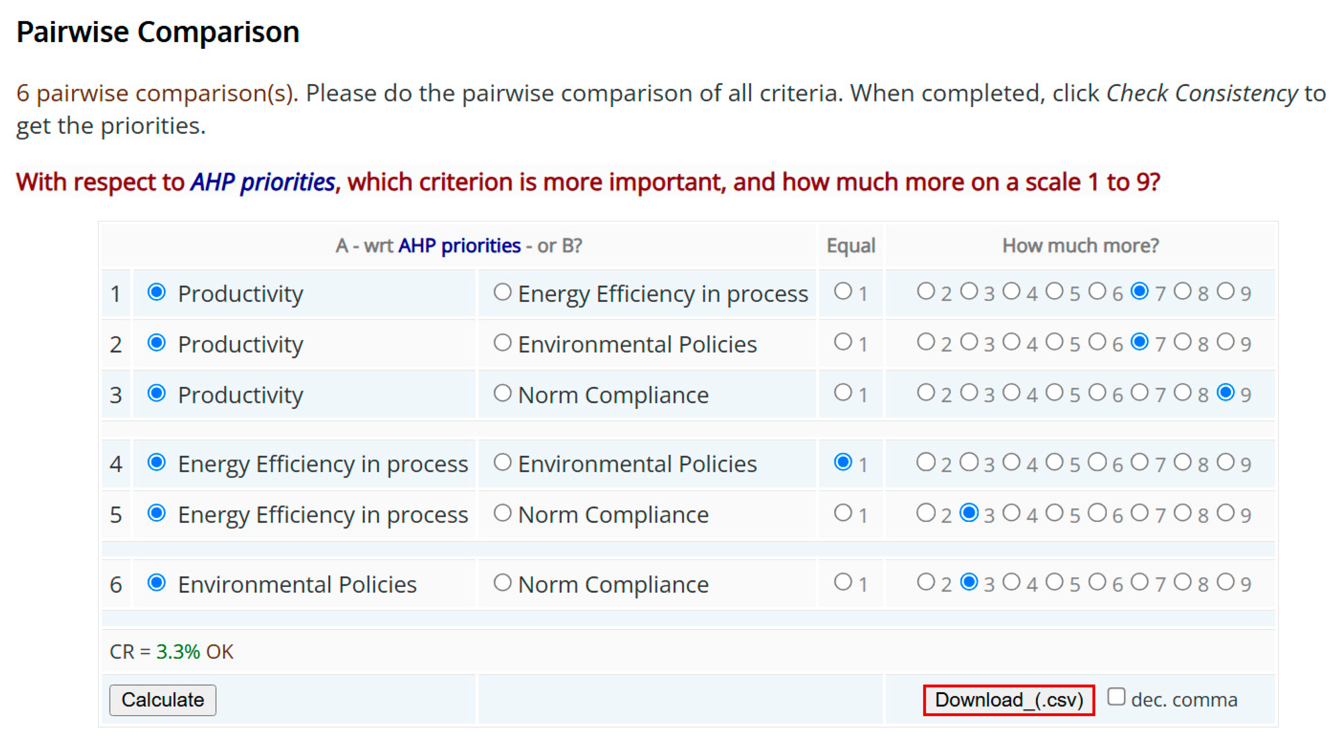This screenshot has width=1338, height=753.
Task: Click the Calculate button
Action: [x=163, y=700]
